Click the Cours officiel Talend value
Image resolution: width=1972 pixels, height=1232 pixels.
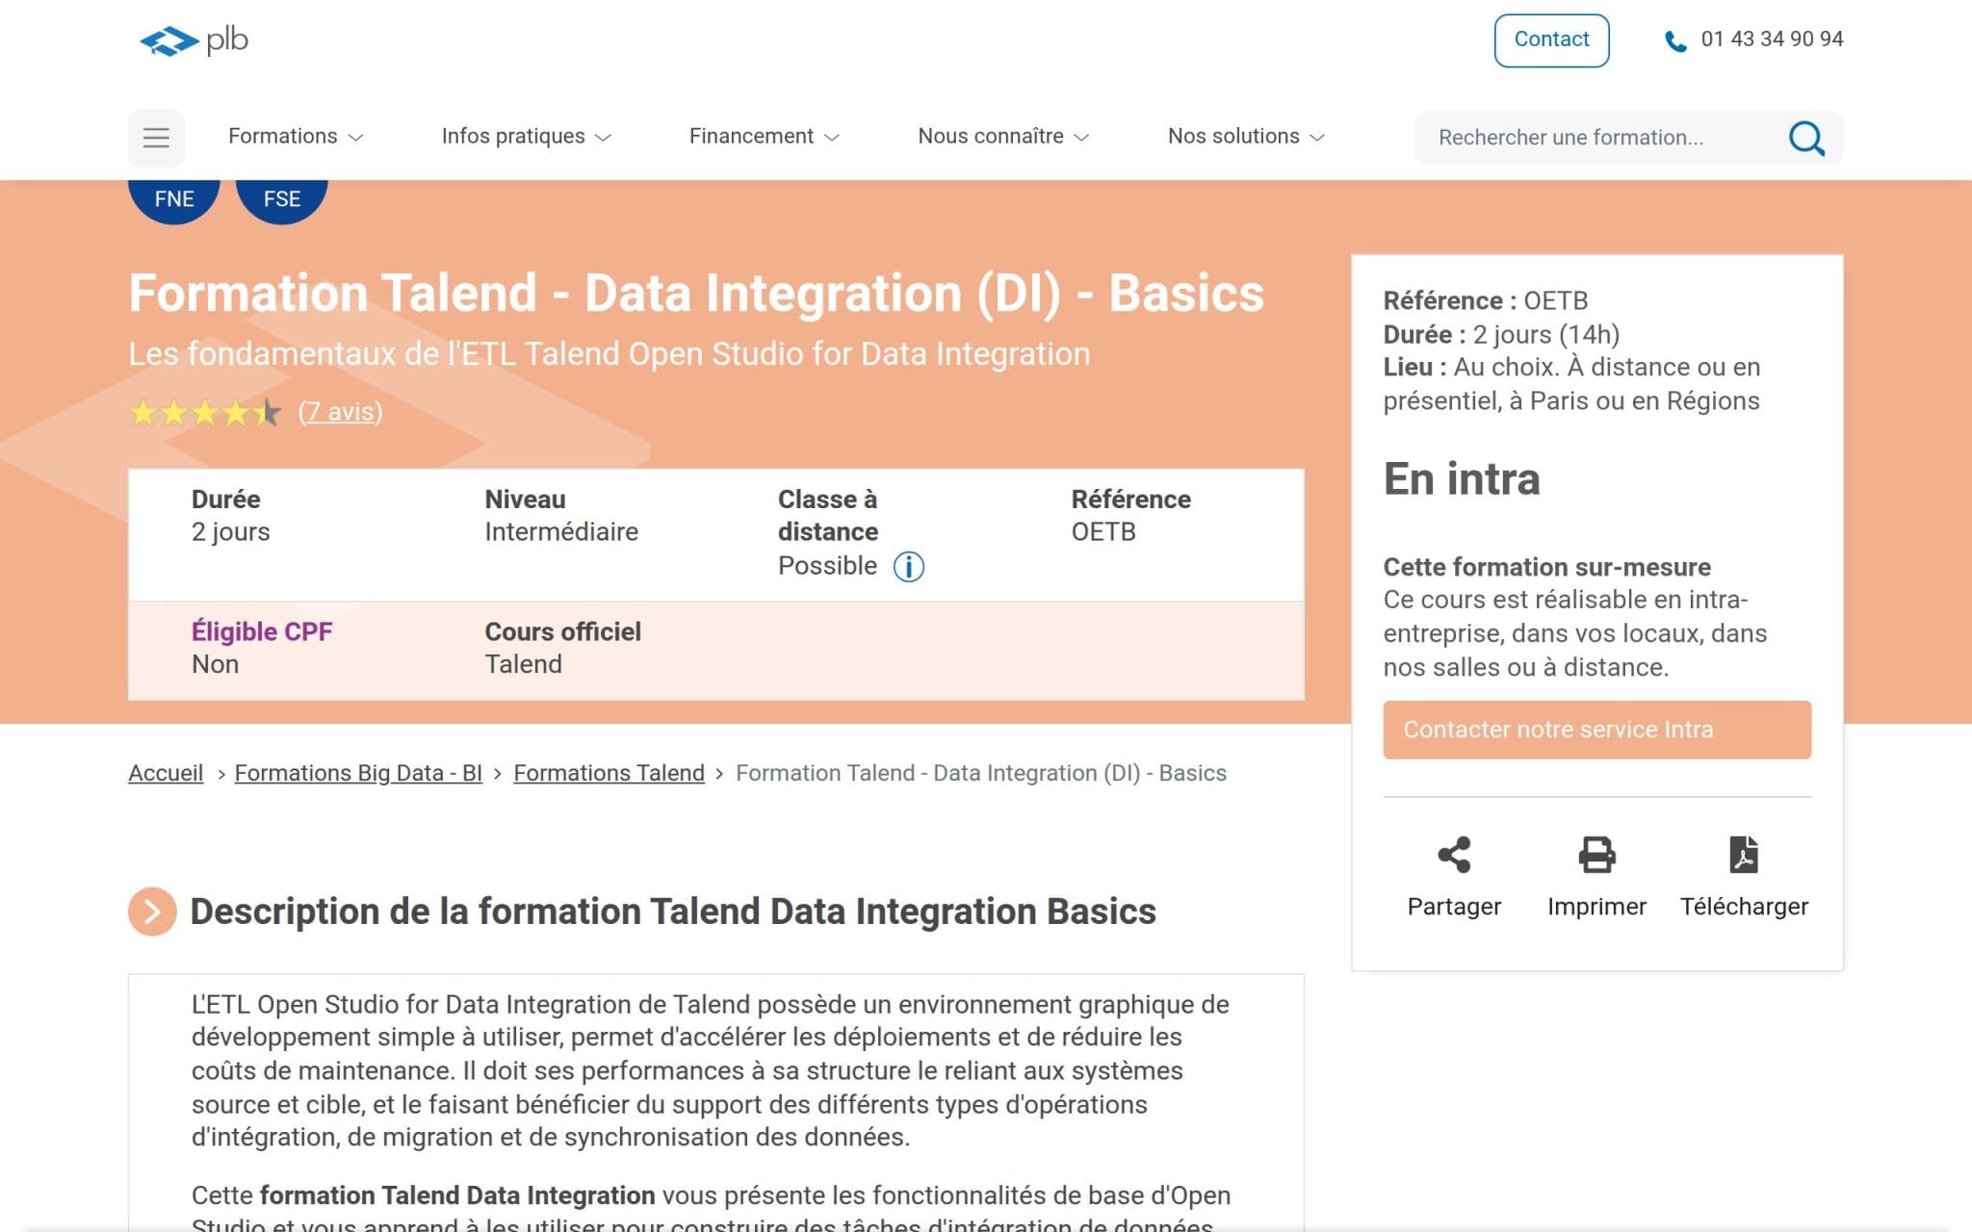(523, 664)
